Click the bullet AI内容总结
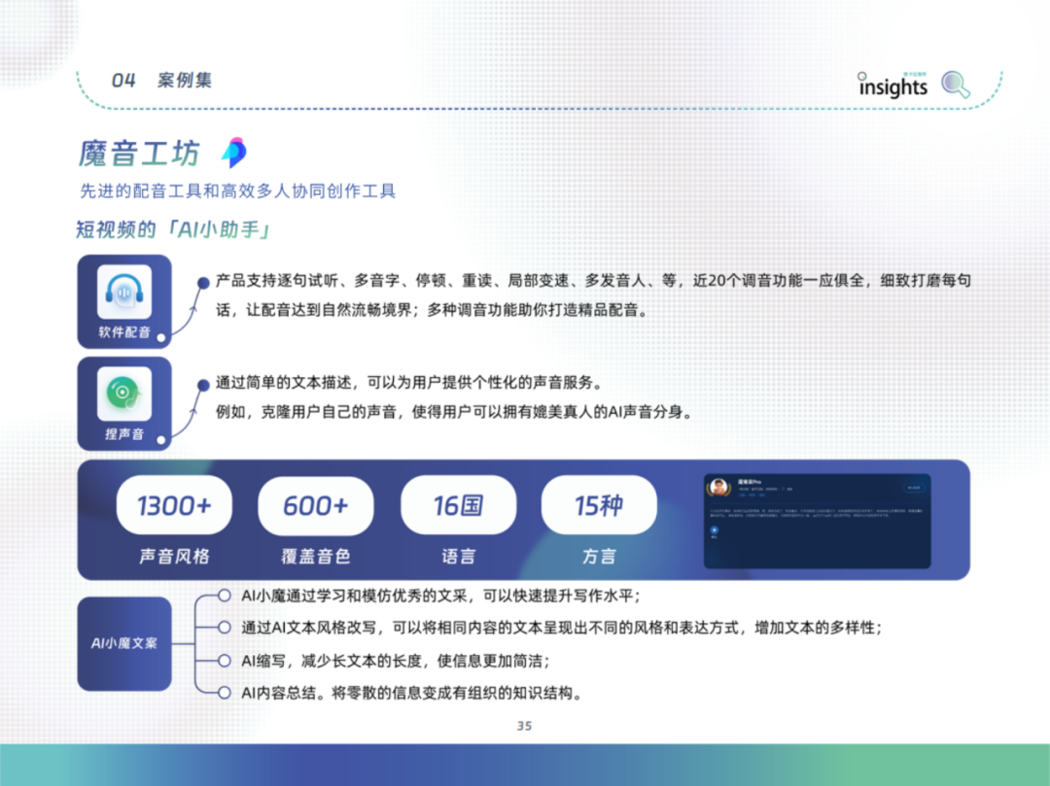Viewport: 1050px width, 786px height. coord(412,693)
